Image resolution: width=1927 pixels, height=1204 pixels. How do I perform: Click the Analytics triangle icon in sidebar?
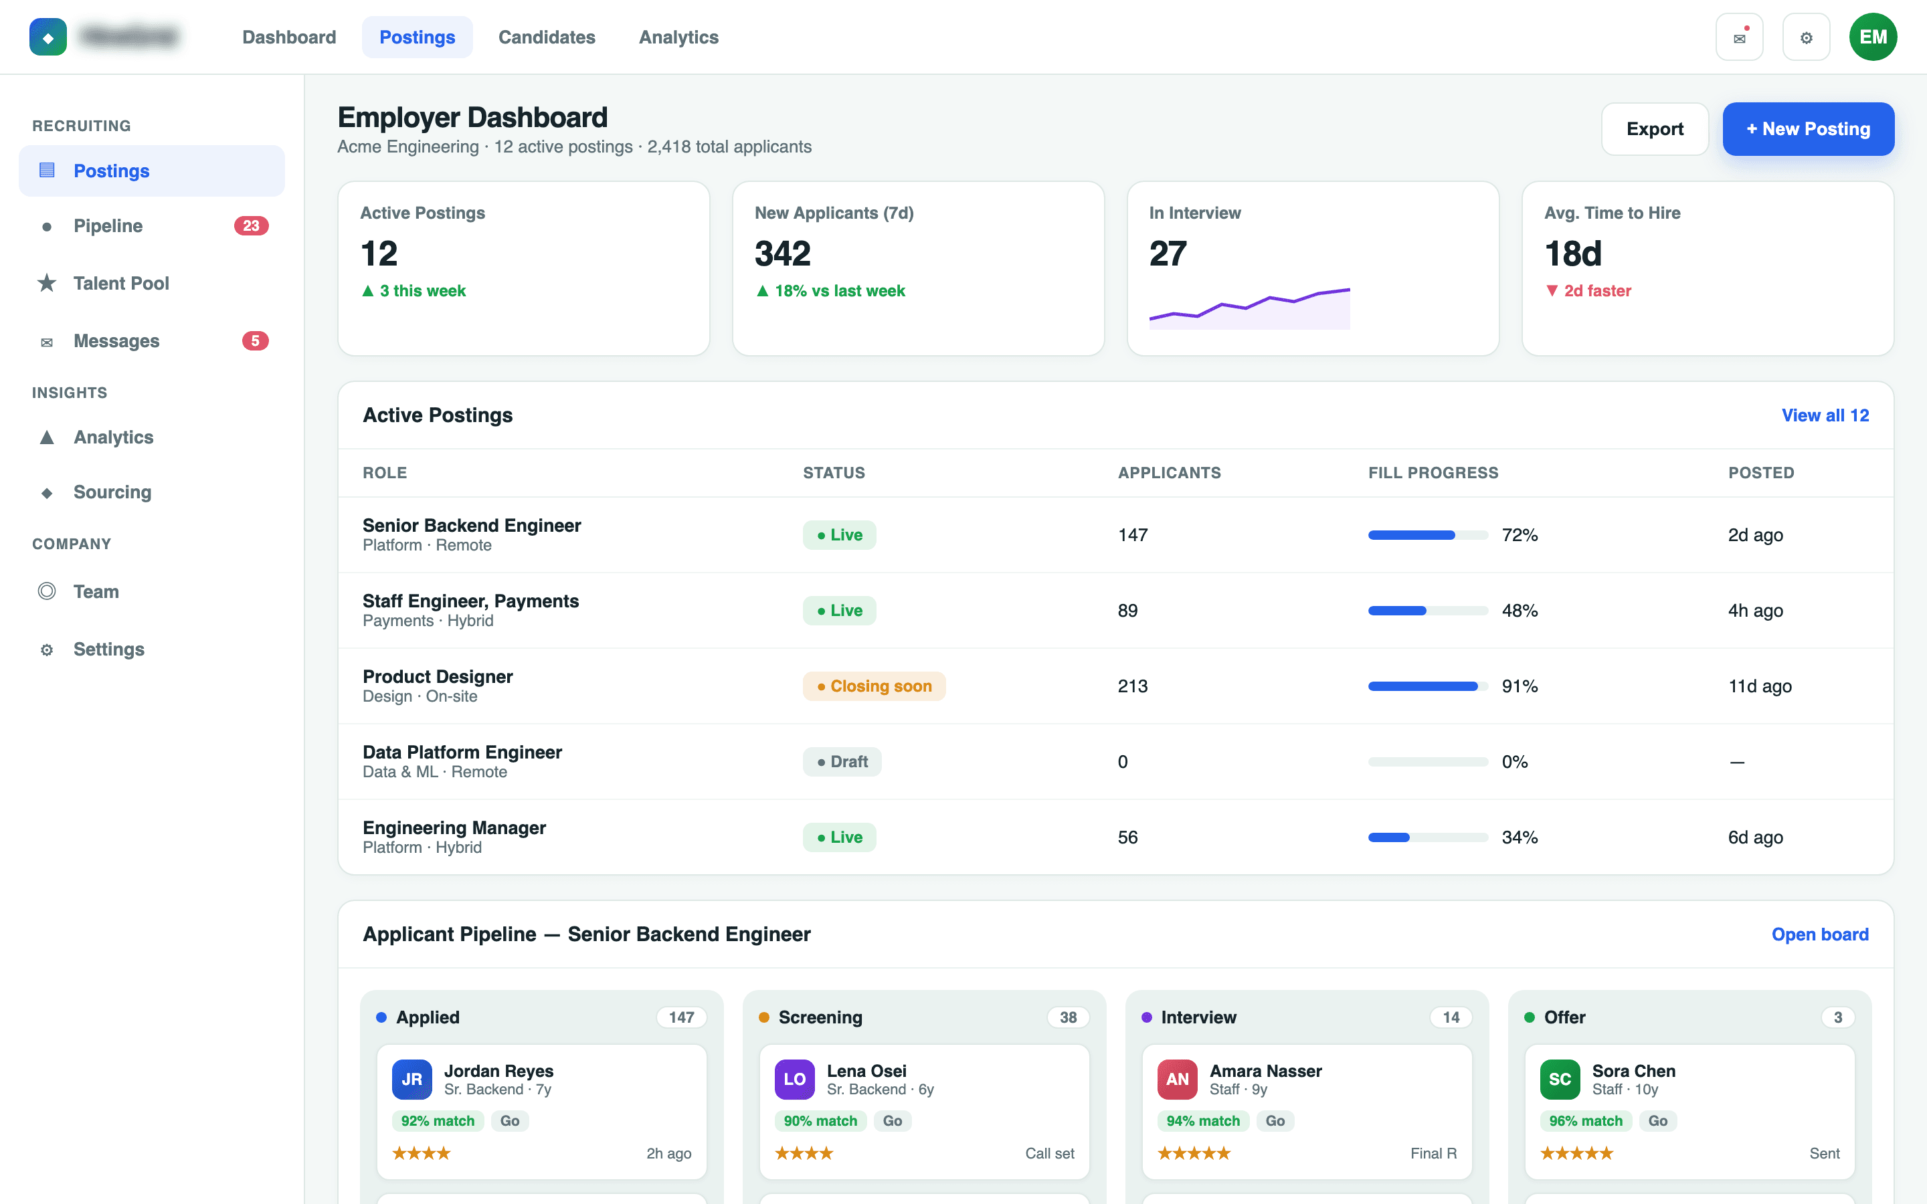tap(47, 437)
